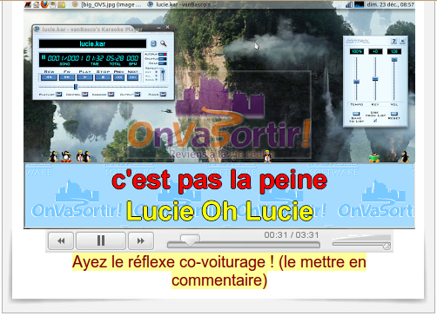Click the Play button in Karaoke Player
Image resolution: width=437 pixels, height=316 pixels.
tap(84, 77)
